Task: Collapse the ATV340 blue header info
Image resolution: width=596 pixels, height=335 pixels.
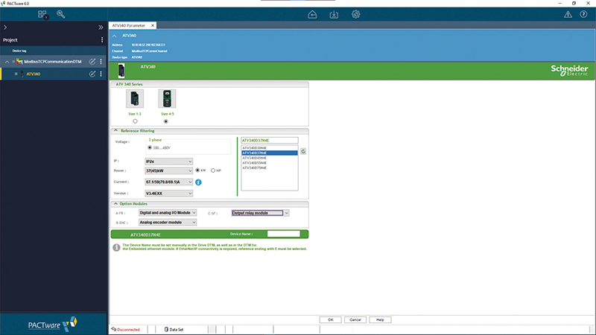Action: (115, 36)
